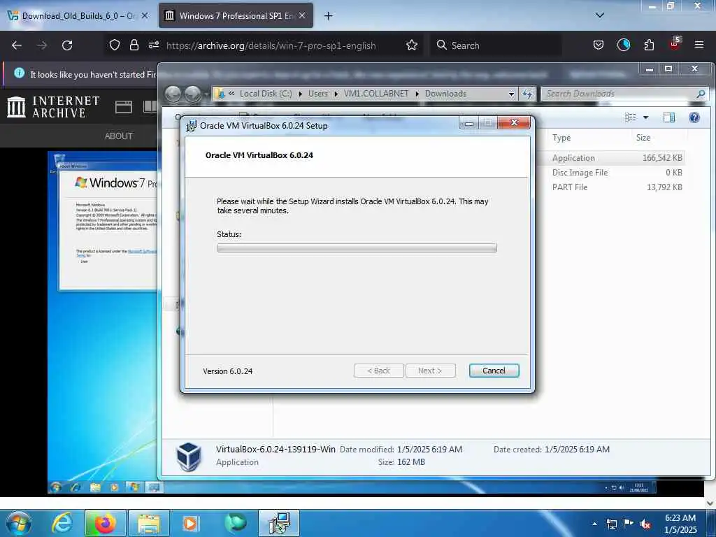This screenshot has width=716, height=537.
Task: Open Windows Explorer taskbar button
Action: [148, 523]
